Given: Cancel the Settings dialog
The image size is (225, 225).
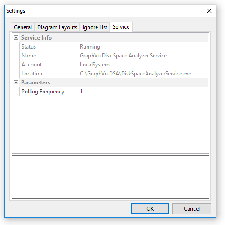Looking at the screenshot, I should 192,209.
